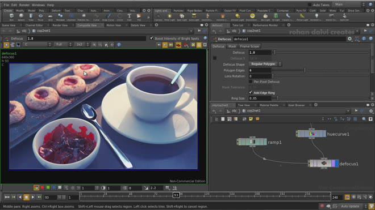This screenshot has height=210, width=375.
Task: Click the sticky note icon in network toolbar
Action: [x=251, y=119]
